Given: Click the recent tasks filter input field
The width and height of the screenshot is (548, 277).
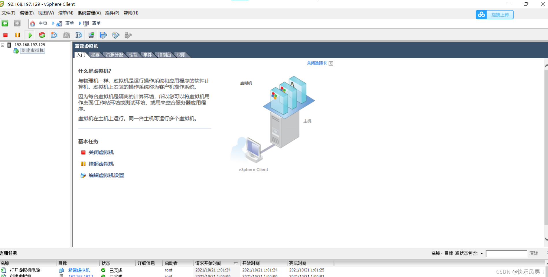Looking at the screenshot, I should pyautogui.click(x=506, y=253).
